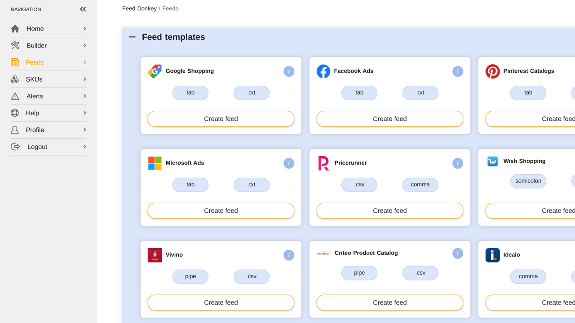The height and width of the screenshot is (323, 575).
Task: Click the Facebook Ads logo icon
Action: [x=323, y=71]
